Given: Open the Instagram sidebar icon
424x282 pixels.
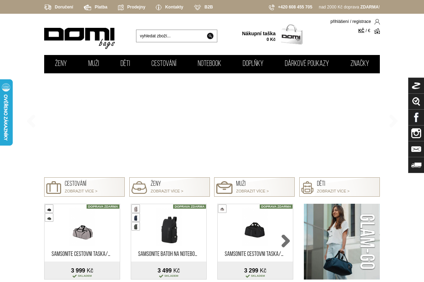Looking at the screenshot, I should pos(416,133).
